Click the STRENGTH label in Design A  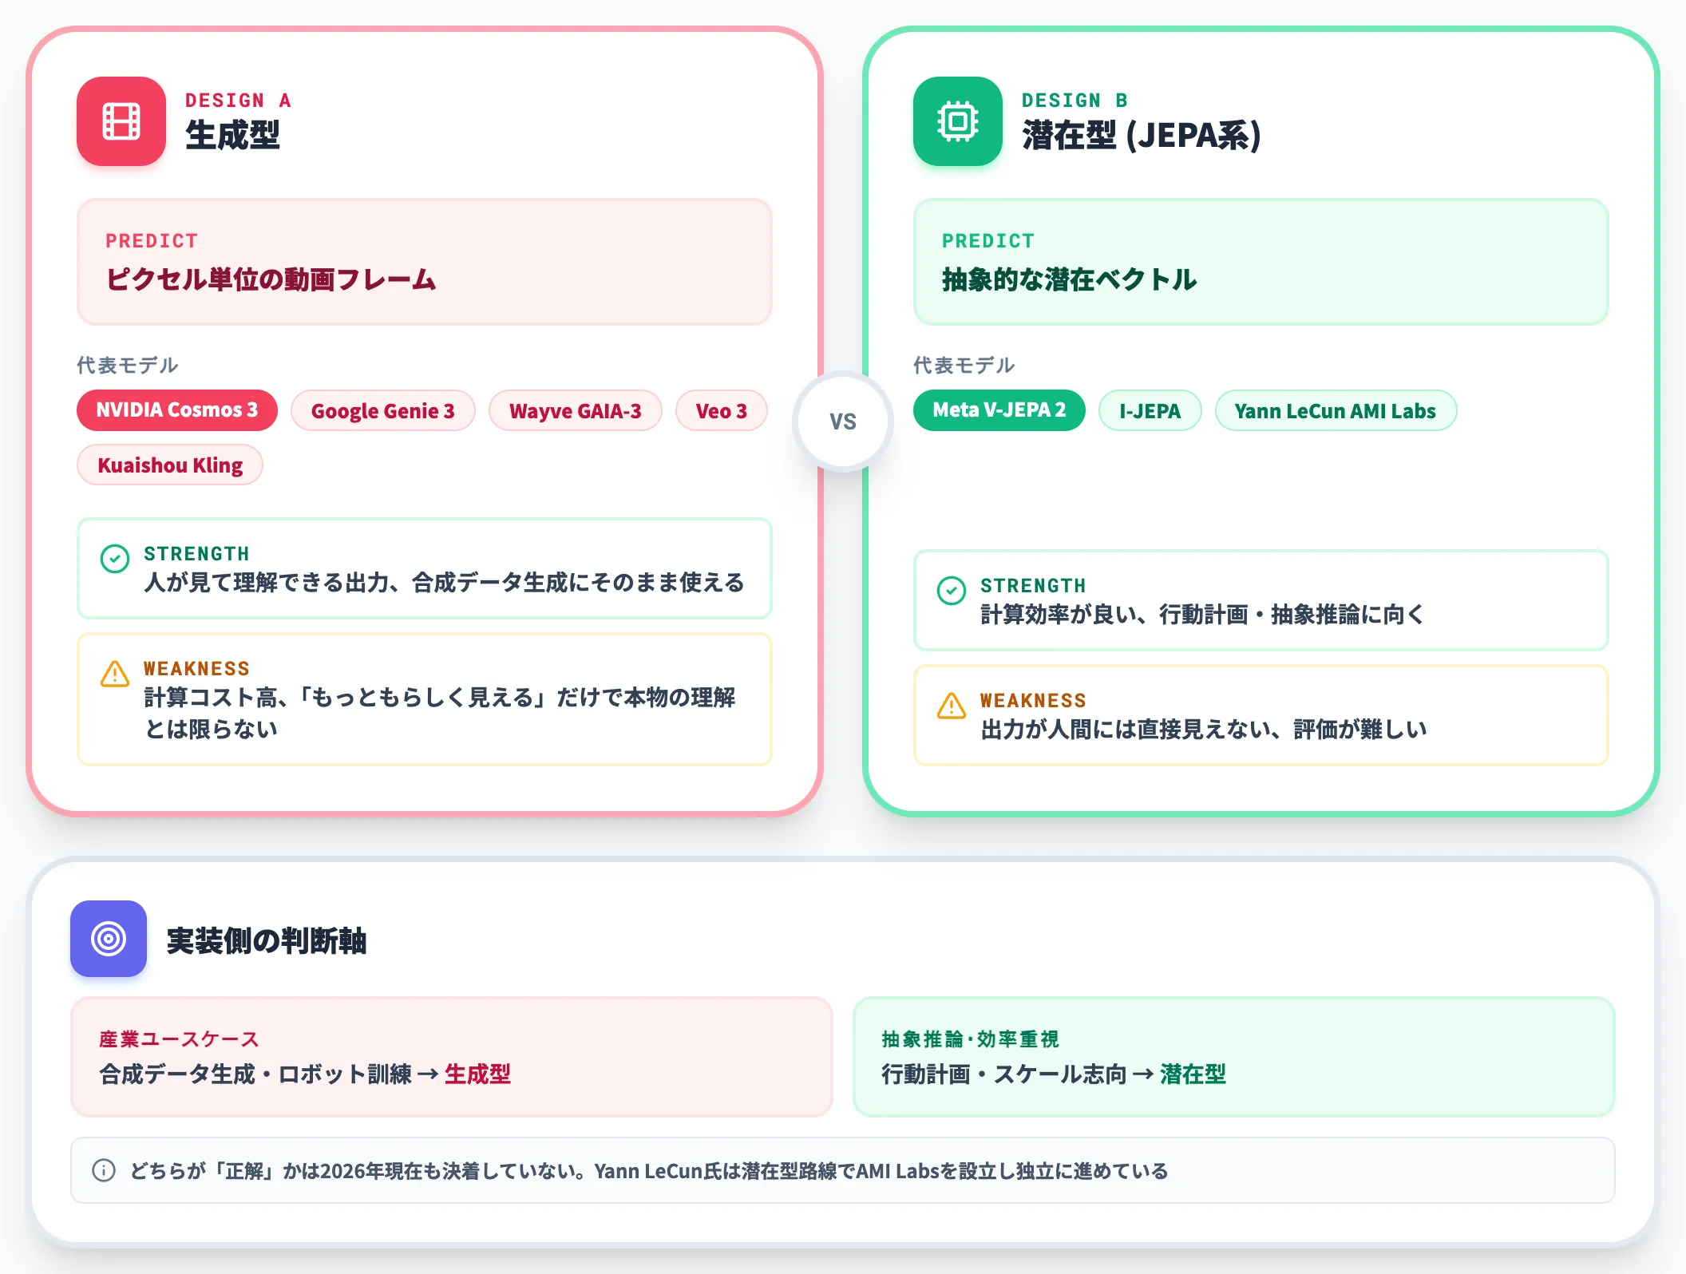[x=196, y=554]
